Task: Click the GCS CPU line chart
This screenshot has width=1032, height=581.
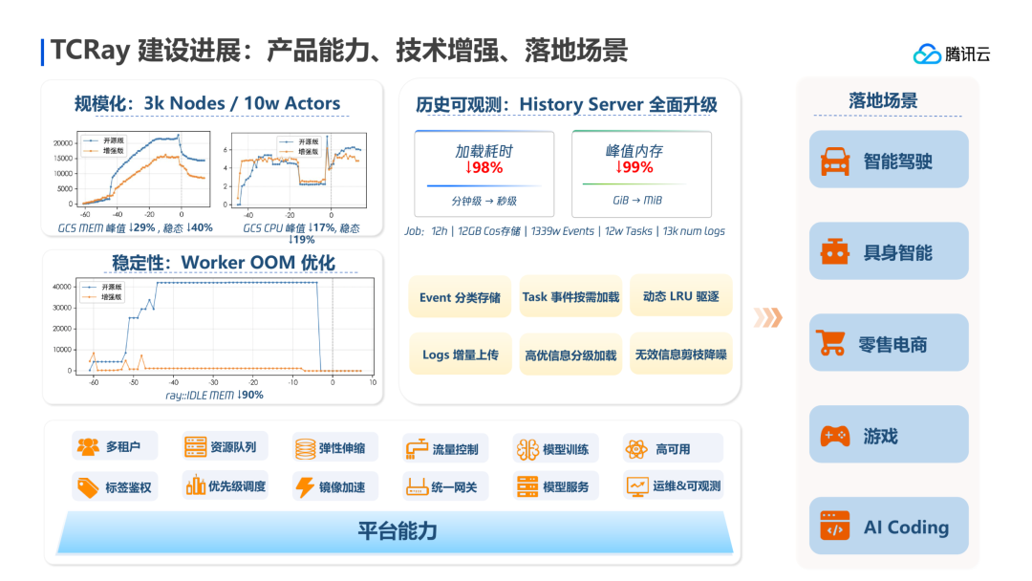Action: pos(295,175)
